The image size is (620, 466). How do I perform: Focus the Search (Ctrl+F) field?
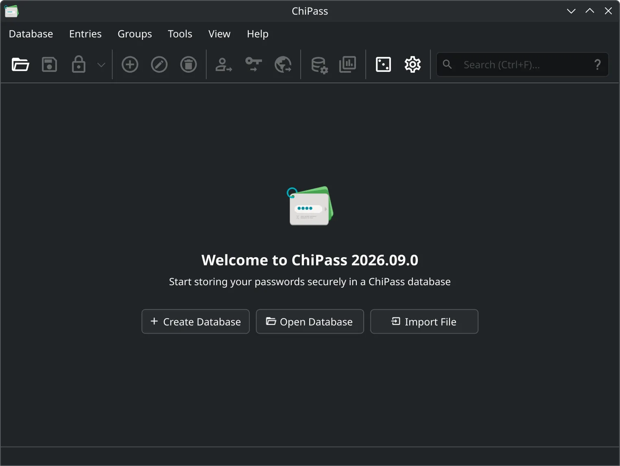point(522,65)
